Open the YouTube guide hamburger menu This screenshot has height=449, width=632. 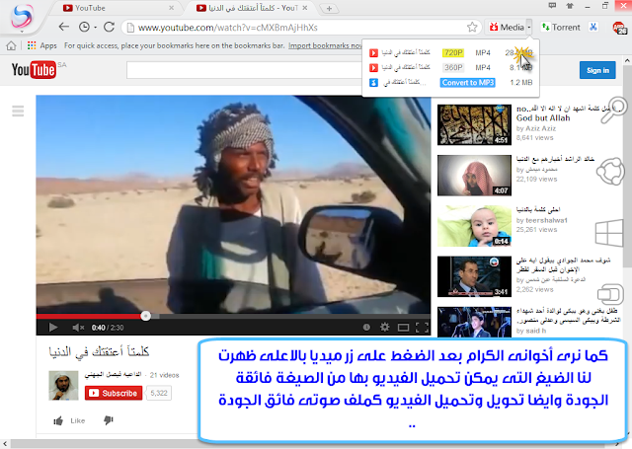point(18,111)
